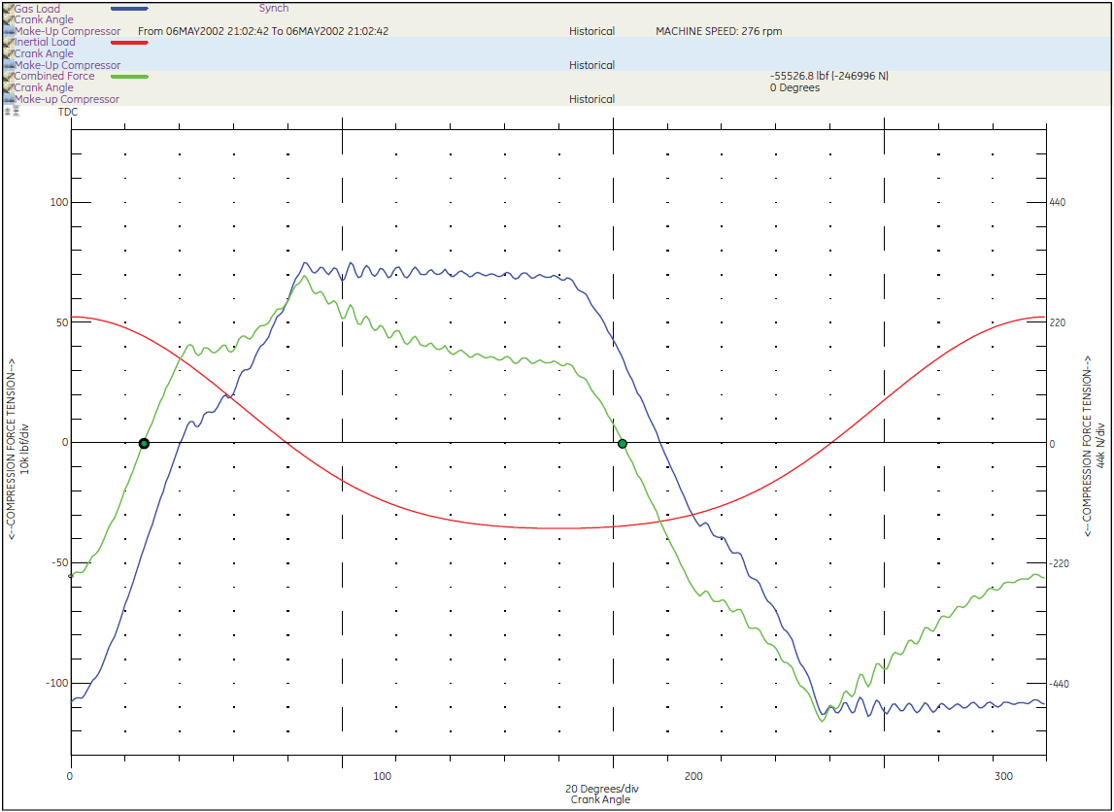Click the Synch trigger label
The height and width of the screenshot is (812, 1114).
click(273, 8)
